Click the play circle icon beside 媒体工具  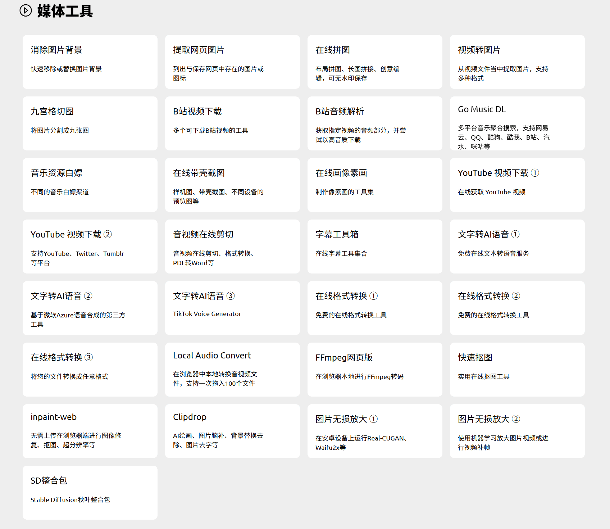tap(26, 10)
